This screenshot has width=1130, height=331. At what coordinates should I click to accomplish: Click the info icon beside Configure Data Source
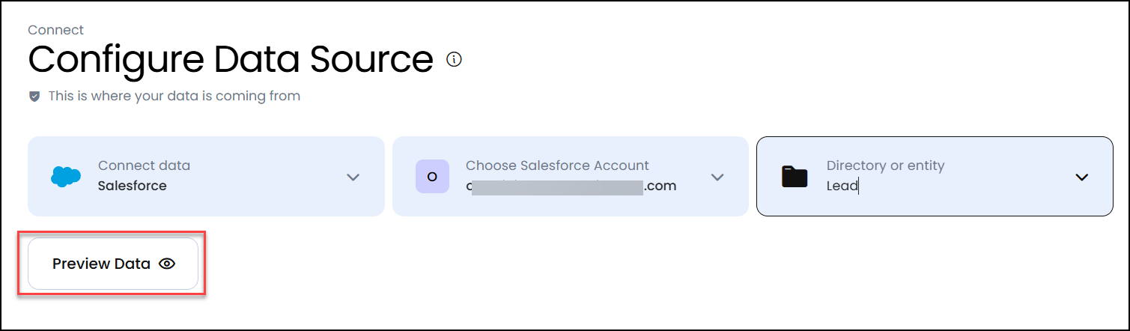[x=454, y=59]
